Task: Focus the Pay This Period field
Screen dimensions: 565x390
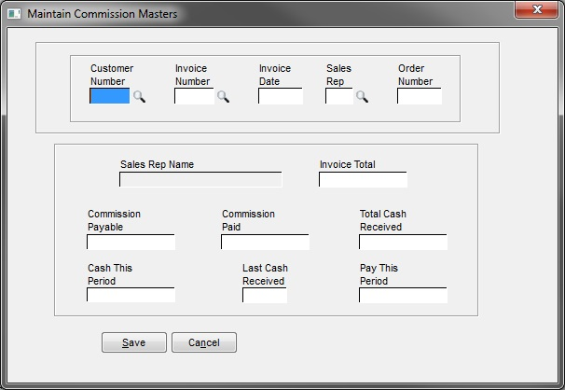Action: [x=403, y=295]
